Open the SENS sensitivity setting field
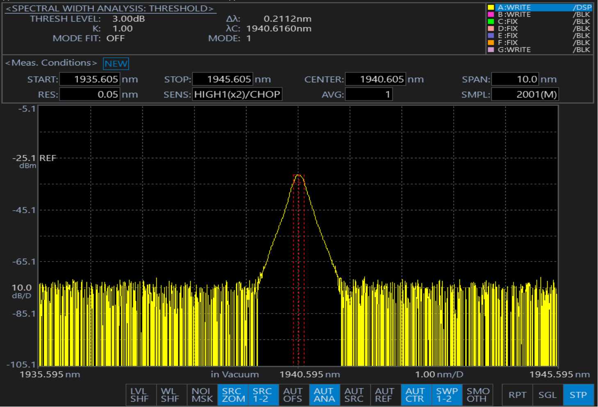The height and width of the screenshot is (407, 598). [237, 95]
